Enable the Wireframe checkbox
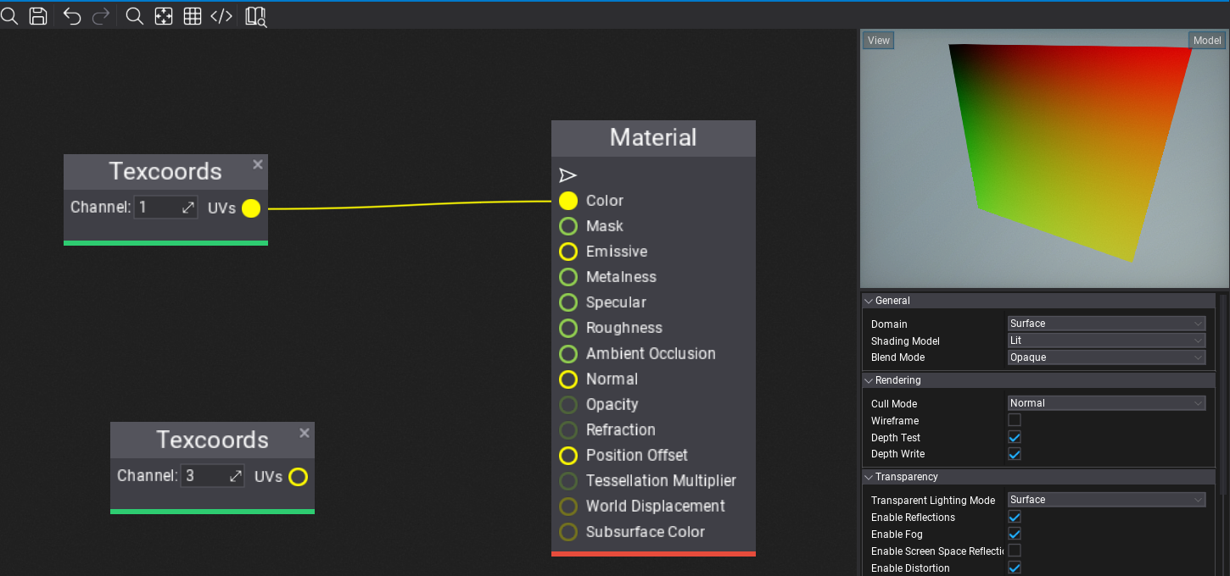The width and height of the screenshot is (1230, 576). [x=1015, y=419]
